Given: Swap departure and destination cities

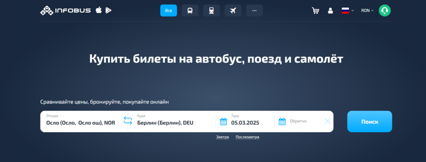Looking at the screenshot, I should tap(128, 120).
